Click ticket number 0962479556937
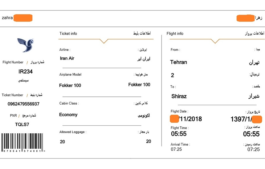Screen dimensions: 265x169 coord(23,104)
